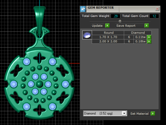Select the round diamond gem thumbnail
The height and width of the screenshot is (125, 166).
click(87, 35)
